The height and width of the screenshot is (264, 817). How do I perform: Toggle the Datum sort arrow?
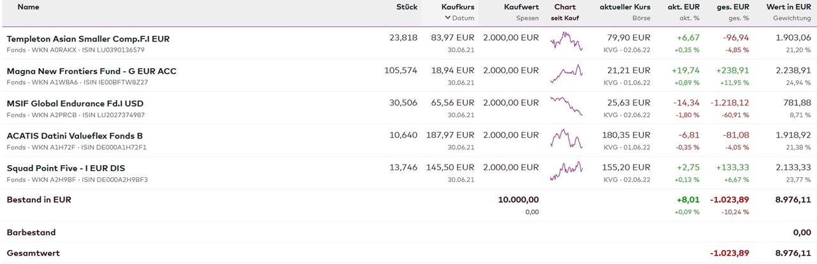tap(448, 18)
